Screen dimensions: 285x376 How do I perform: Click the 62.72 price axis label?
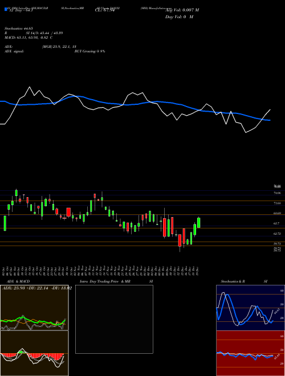[x=278, y=234]
